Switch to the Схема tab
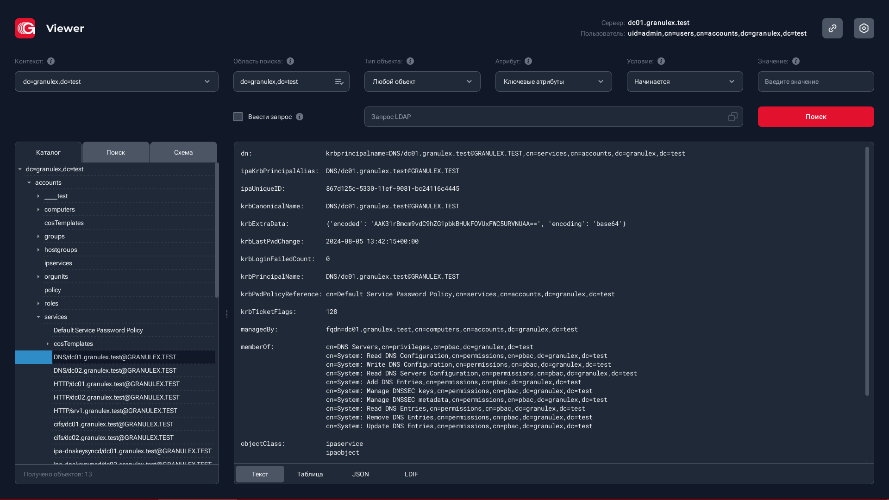The image size is (889, 500). coord(183,152)
